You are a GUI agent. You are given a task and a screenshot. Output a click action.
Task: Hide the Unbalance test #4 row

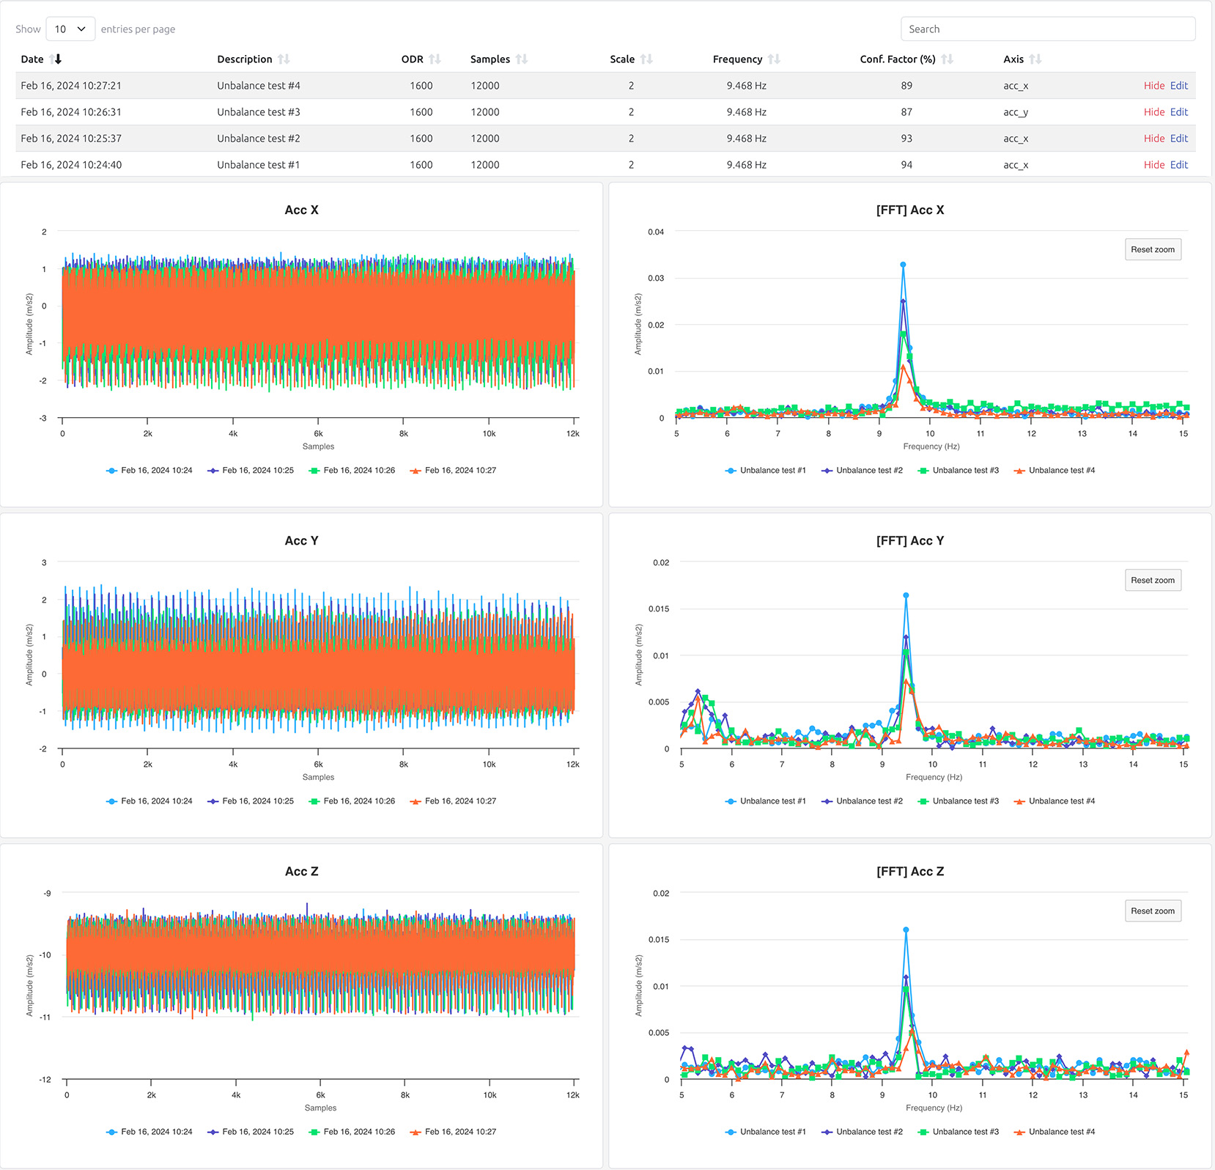[x=1153, y=86]
